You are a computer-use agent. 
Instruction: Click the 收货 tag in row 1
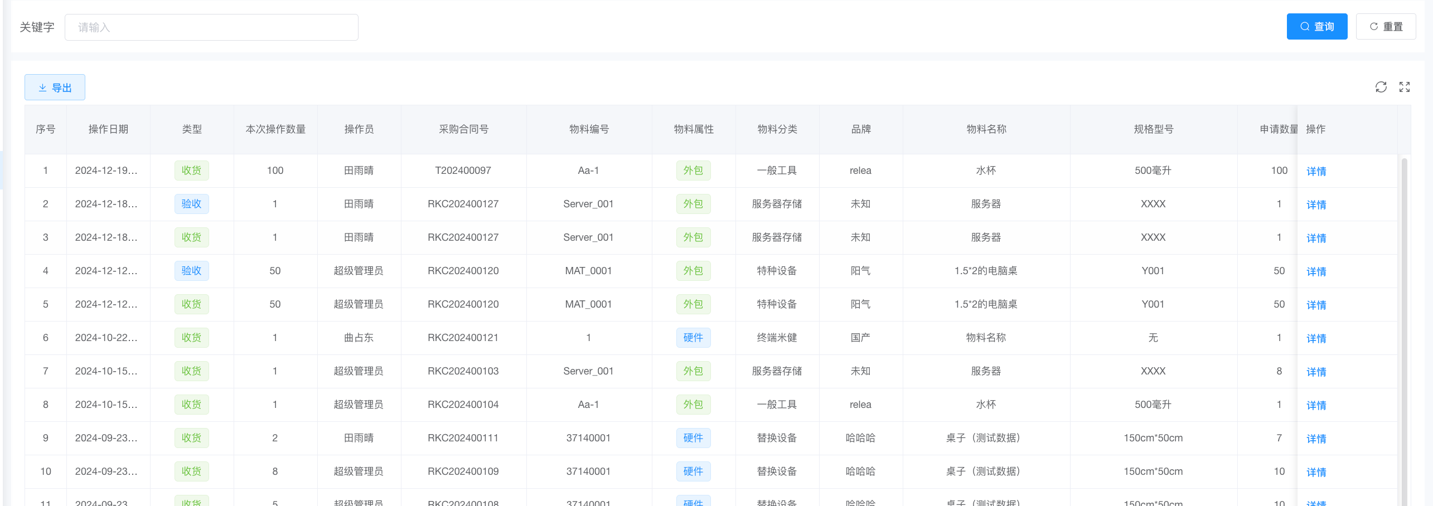pyautogui.click(x=191, y=171)
